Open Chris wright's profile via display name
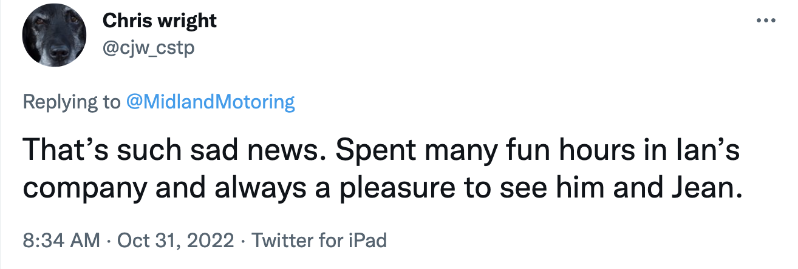798x269 pixels. pos(159,21)
